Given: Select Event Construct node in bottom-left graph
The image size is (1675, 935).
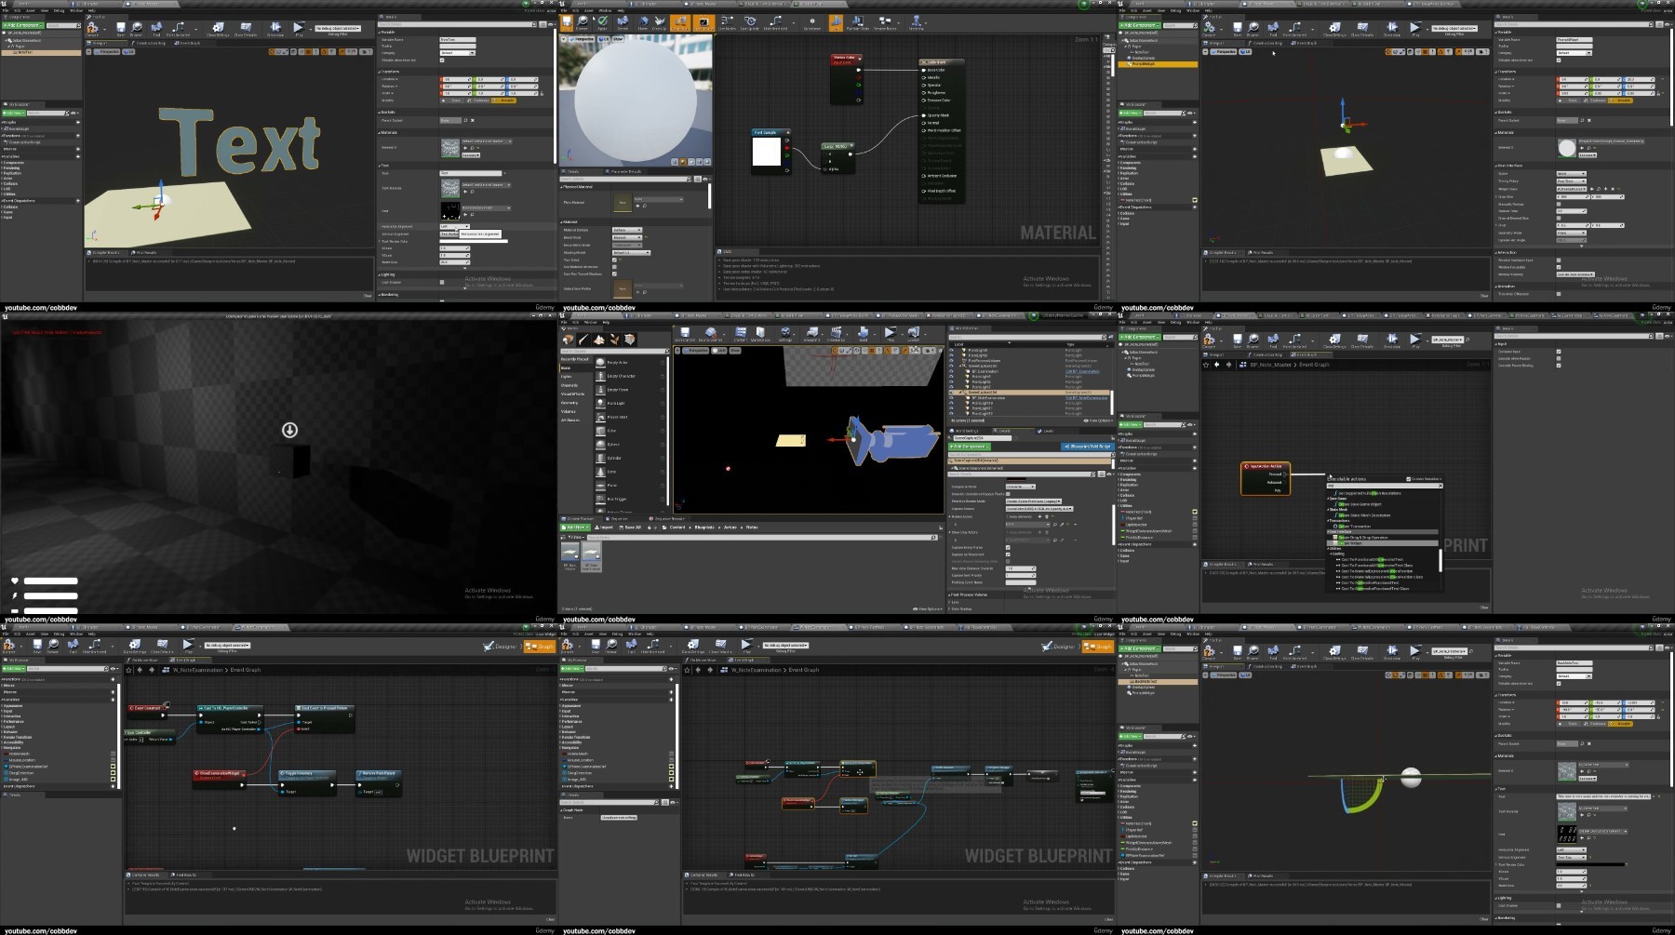Looking at the screenshot, I should [147, 711].
